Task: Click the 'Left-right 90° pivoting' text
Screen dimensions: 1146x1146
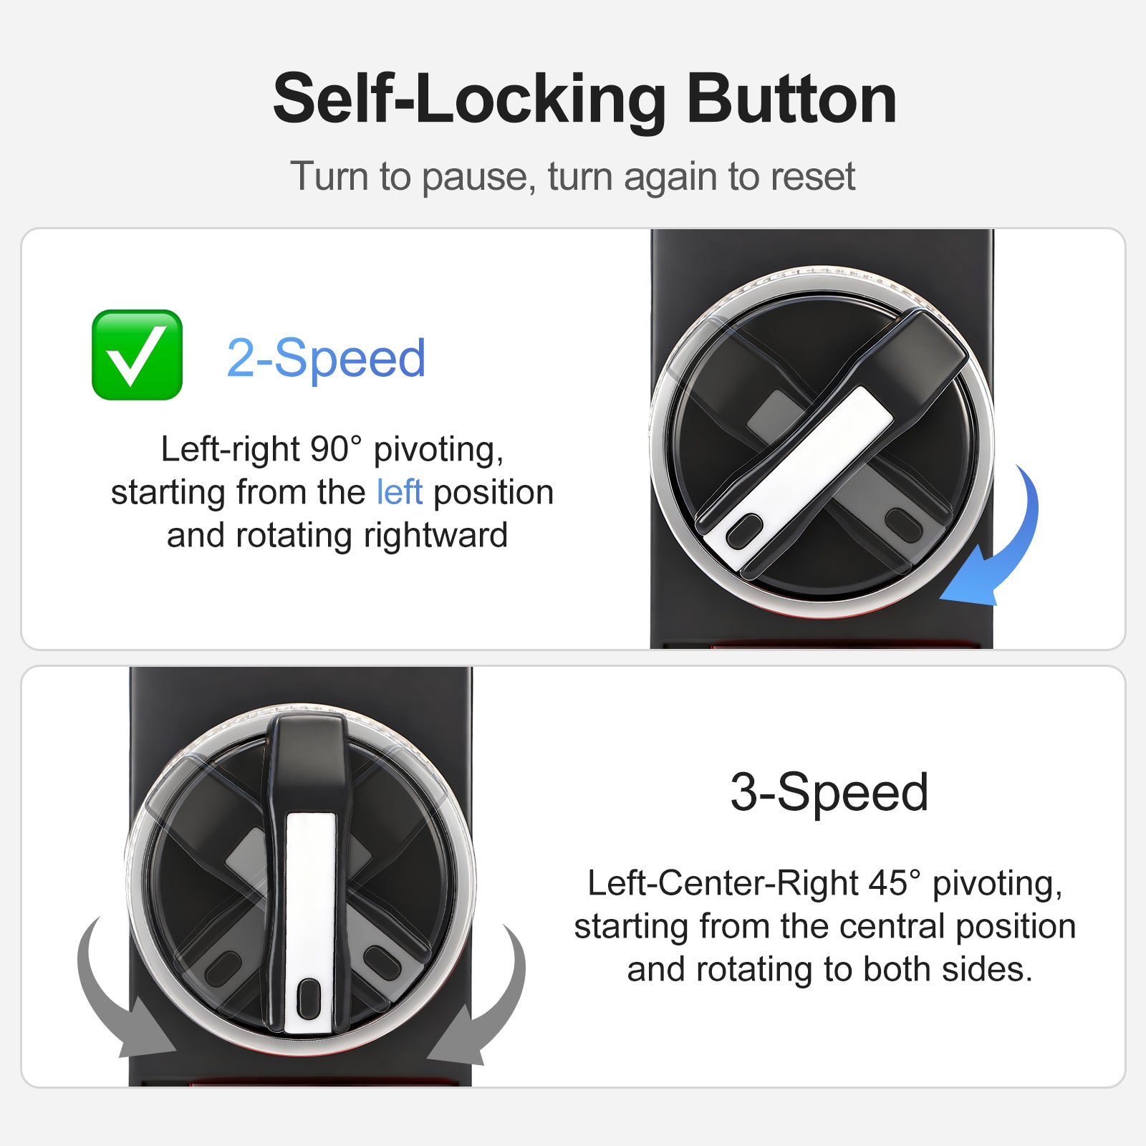Action: click(332, 450)
